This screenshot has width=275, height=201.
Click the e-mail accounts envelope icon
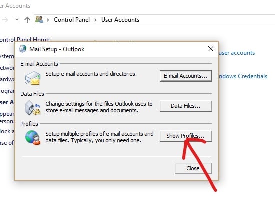(x=33, y=78)
